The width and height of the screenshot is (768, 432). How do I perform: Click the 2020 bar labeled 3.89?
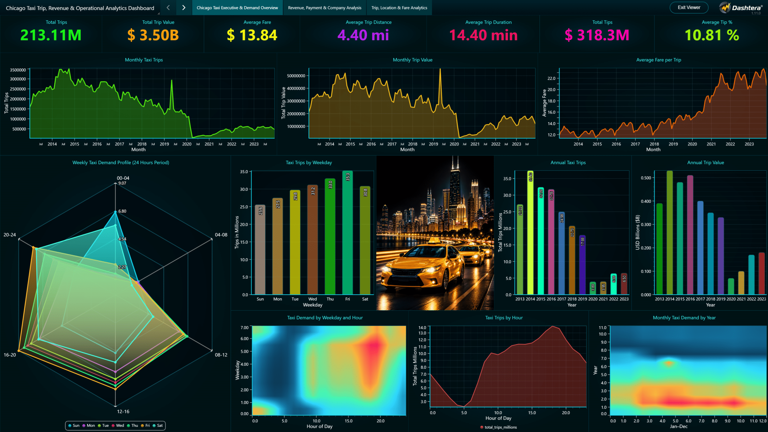click(x=593, y=288)
